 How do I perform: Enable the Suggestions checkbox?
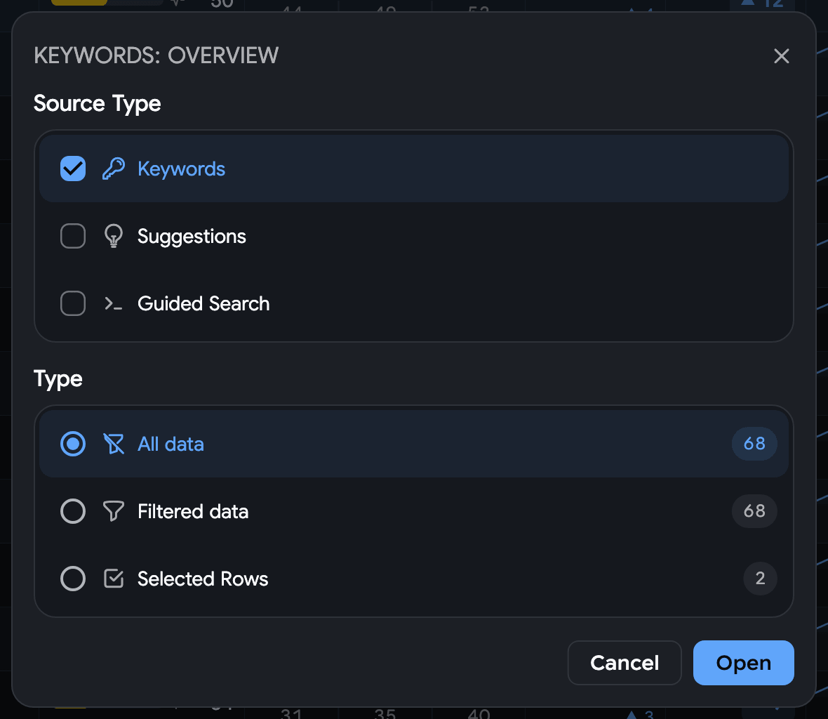pyautogui.click(x=73, y=236)
